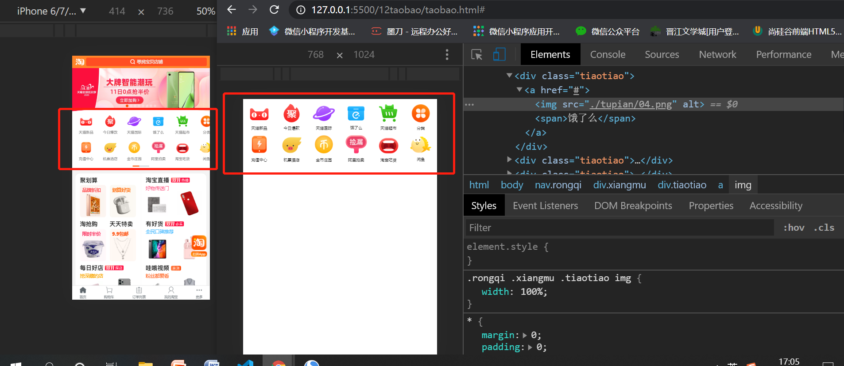Viewport: 844px width, 366px height.
Task: Click 机票酒店 pig icon in 768-wide preview
Action: click(291, 145)
